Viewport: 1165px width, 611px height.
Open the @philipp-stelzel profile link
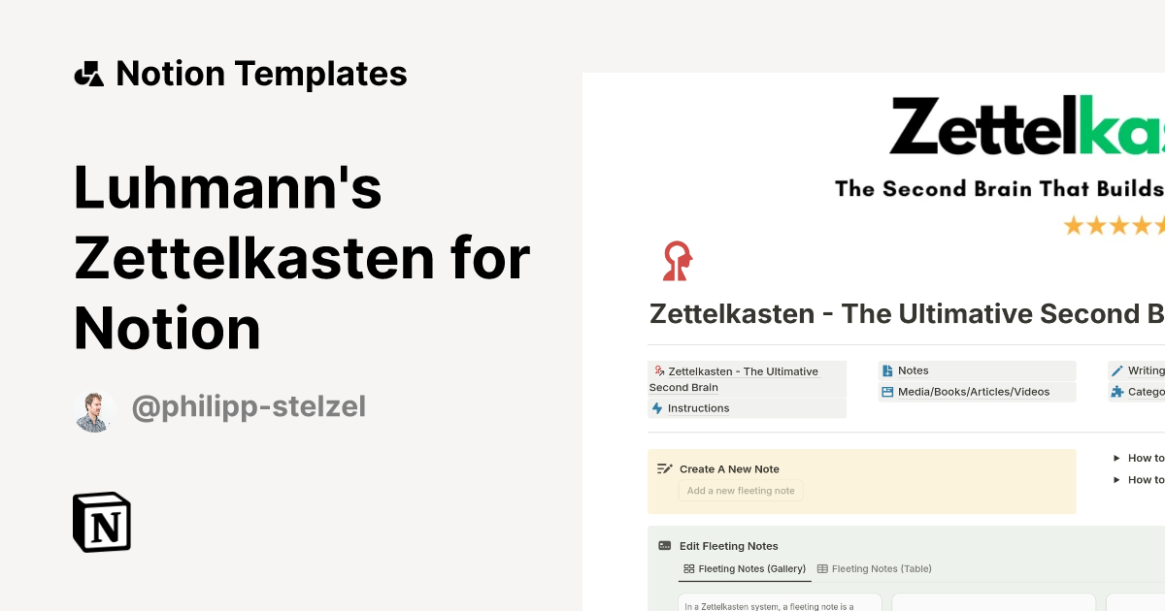249,406
